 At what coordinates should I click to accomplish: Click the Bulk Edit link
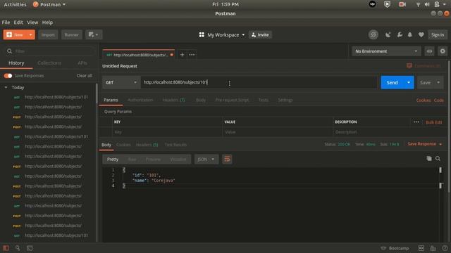(434, 122)
